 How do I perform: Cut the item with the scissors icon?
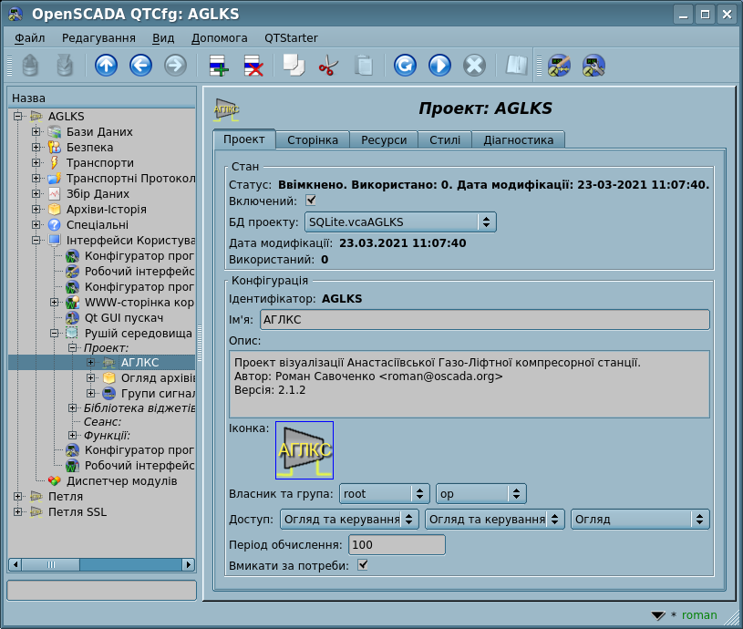click(x=328, y=66)
